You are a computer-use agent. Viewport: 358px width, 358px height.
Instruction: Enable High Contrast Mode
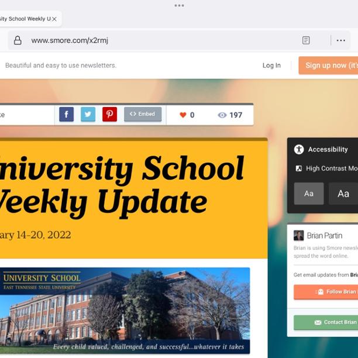point(331,168)
